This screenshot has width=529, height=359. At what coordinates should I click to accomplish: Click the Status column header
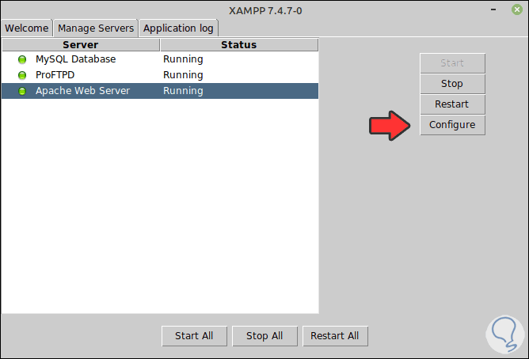[238, 45]
